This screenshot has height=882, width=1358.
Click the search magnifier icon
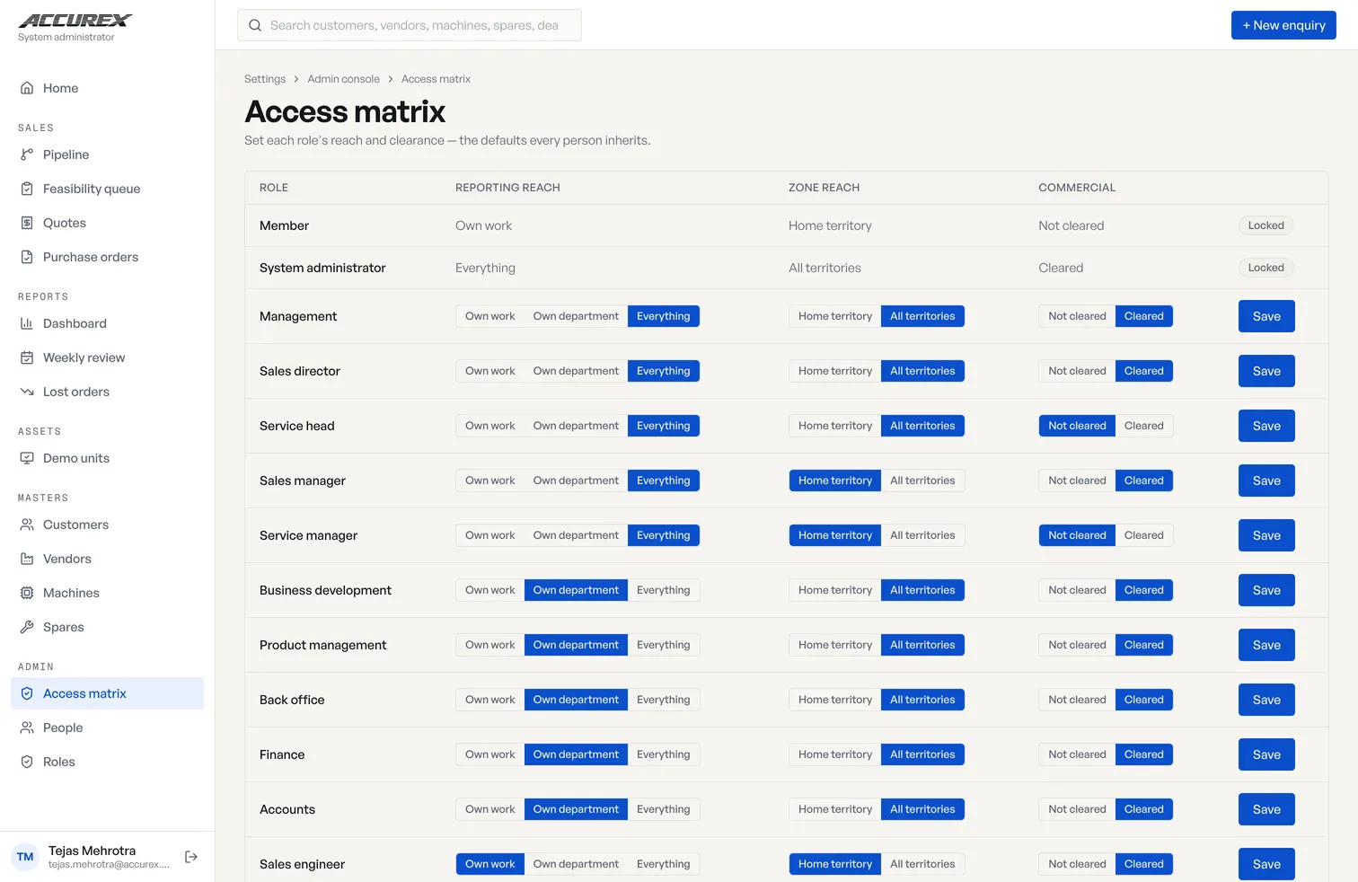click(255, 25)
